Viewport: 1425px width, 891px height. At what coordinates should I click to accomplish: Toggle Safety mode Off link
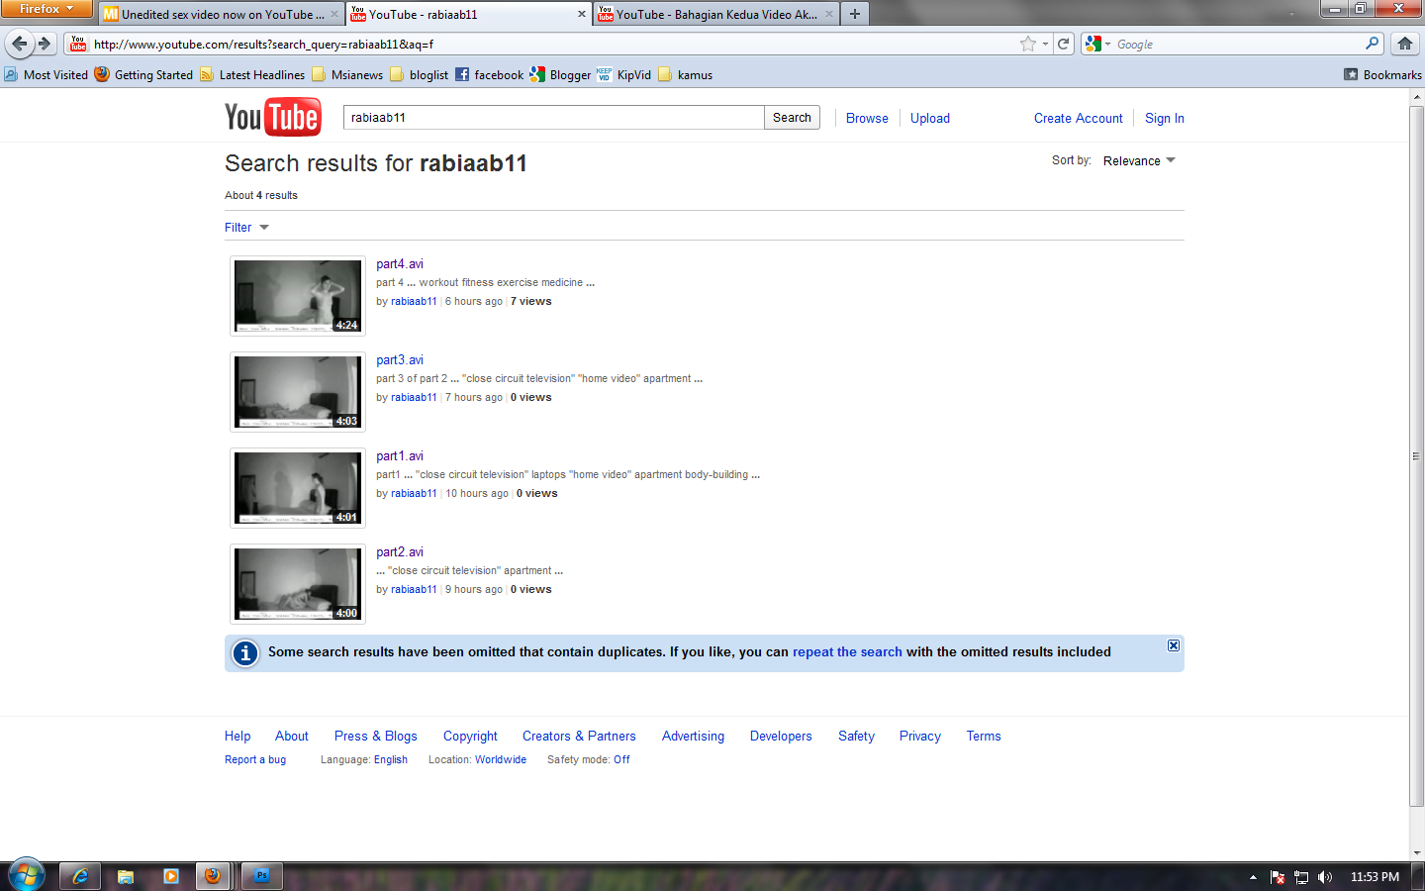(621, 759)
